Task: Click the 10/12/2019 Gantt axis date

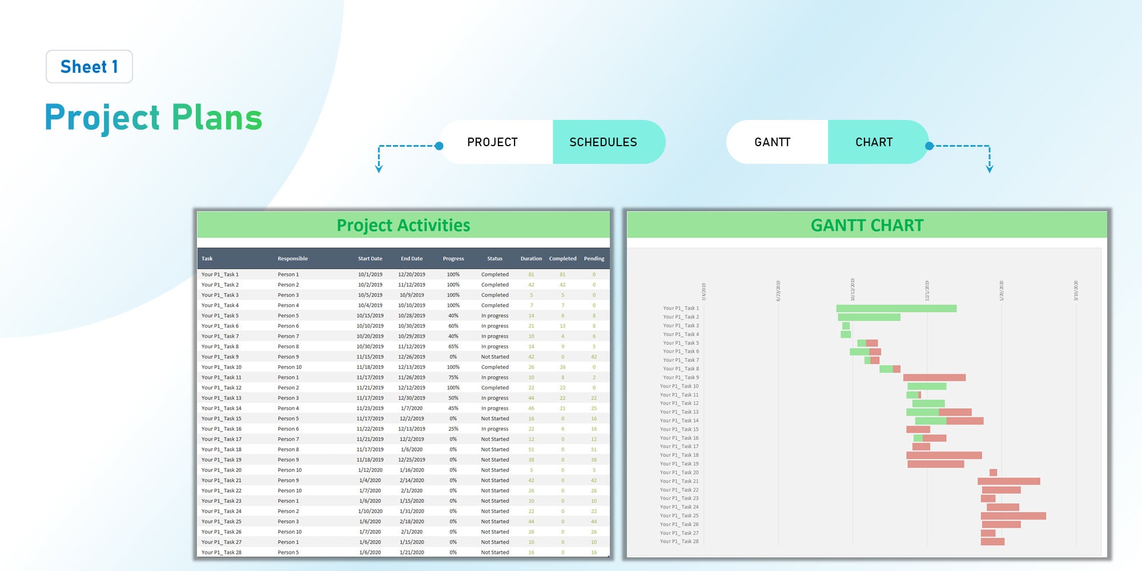Action: 853,289
